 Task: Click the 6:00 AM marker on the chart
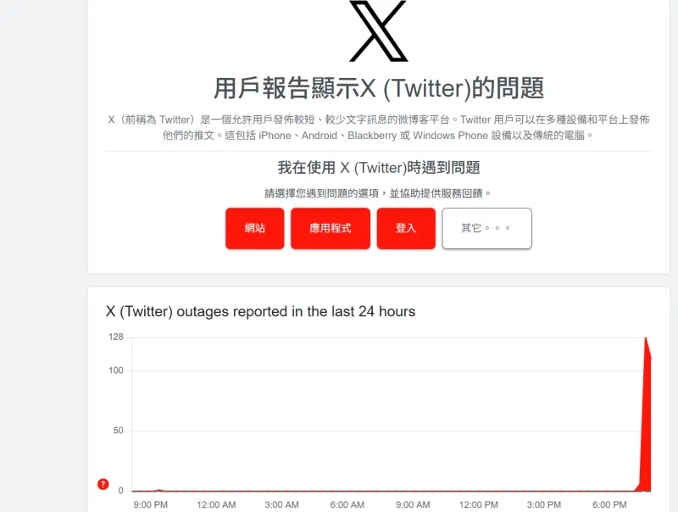click(x=347, y=504)
